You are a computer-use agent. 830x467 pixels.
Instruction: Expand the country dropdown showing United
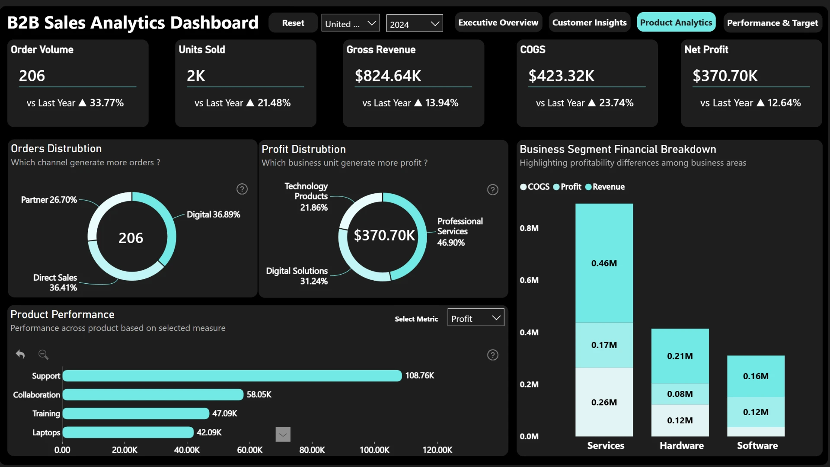coord(351,23)
